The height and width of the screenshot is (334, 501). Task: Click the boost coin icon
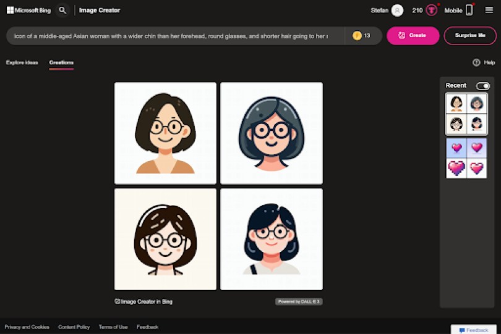tap(357, 36)
